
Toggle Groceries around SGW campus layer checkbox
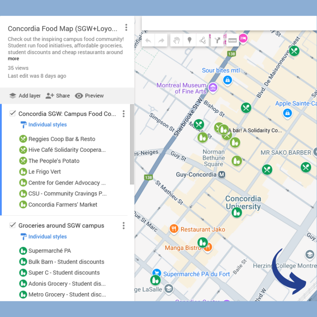click(x=12, y=225)
